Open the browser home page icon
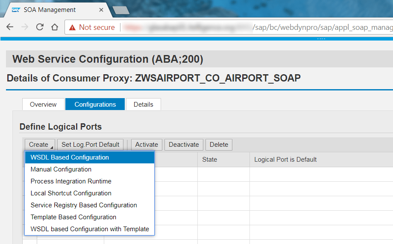393x244 pixels. tap(55, 27)
